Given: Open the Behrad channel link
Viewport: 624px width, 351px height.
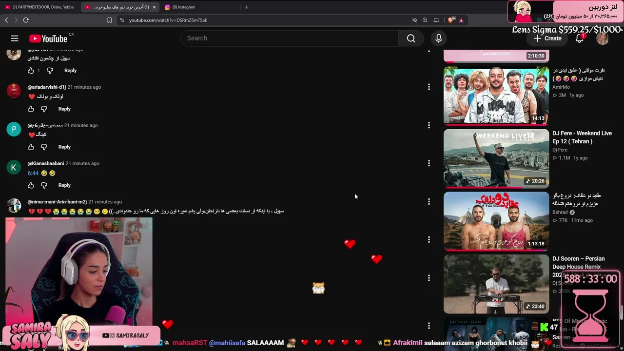Looking at the screenshot, I should pos(560,213).
